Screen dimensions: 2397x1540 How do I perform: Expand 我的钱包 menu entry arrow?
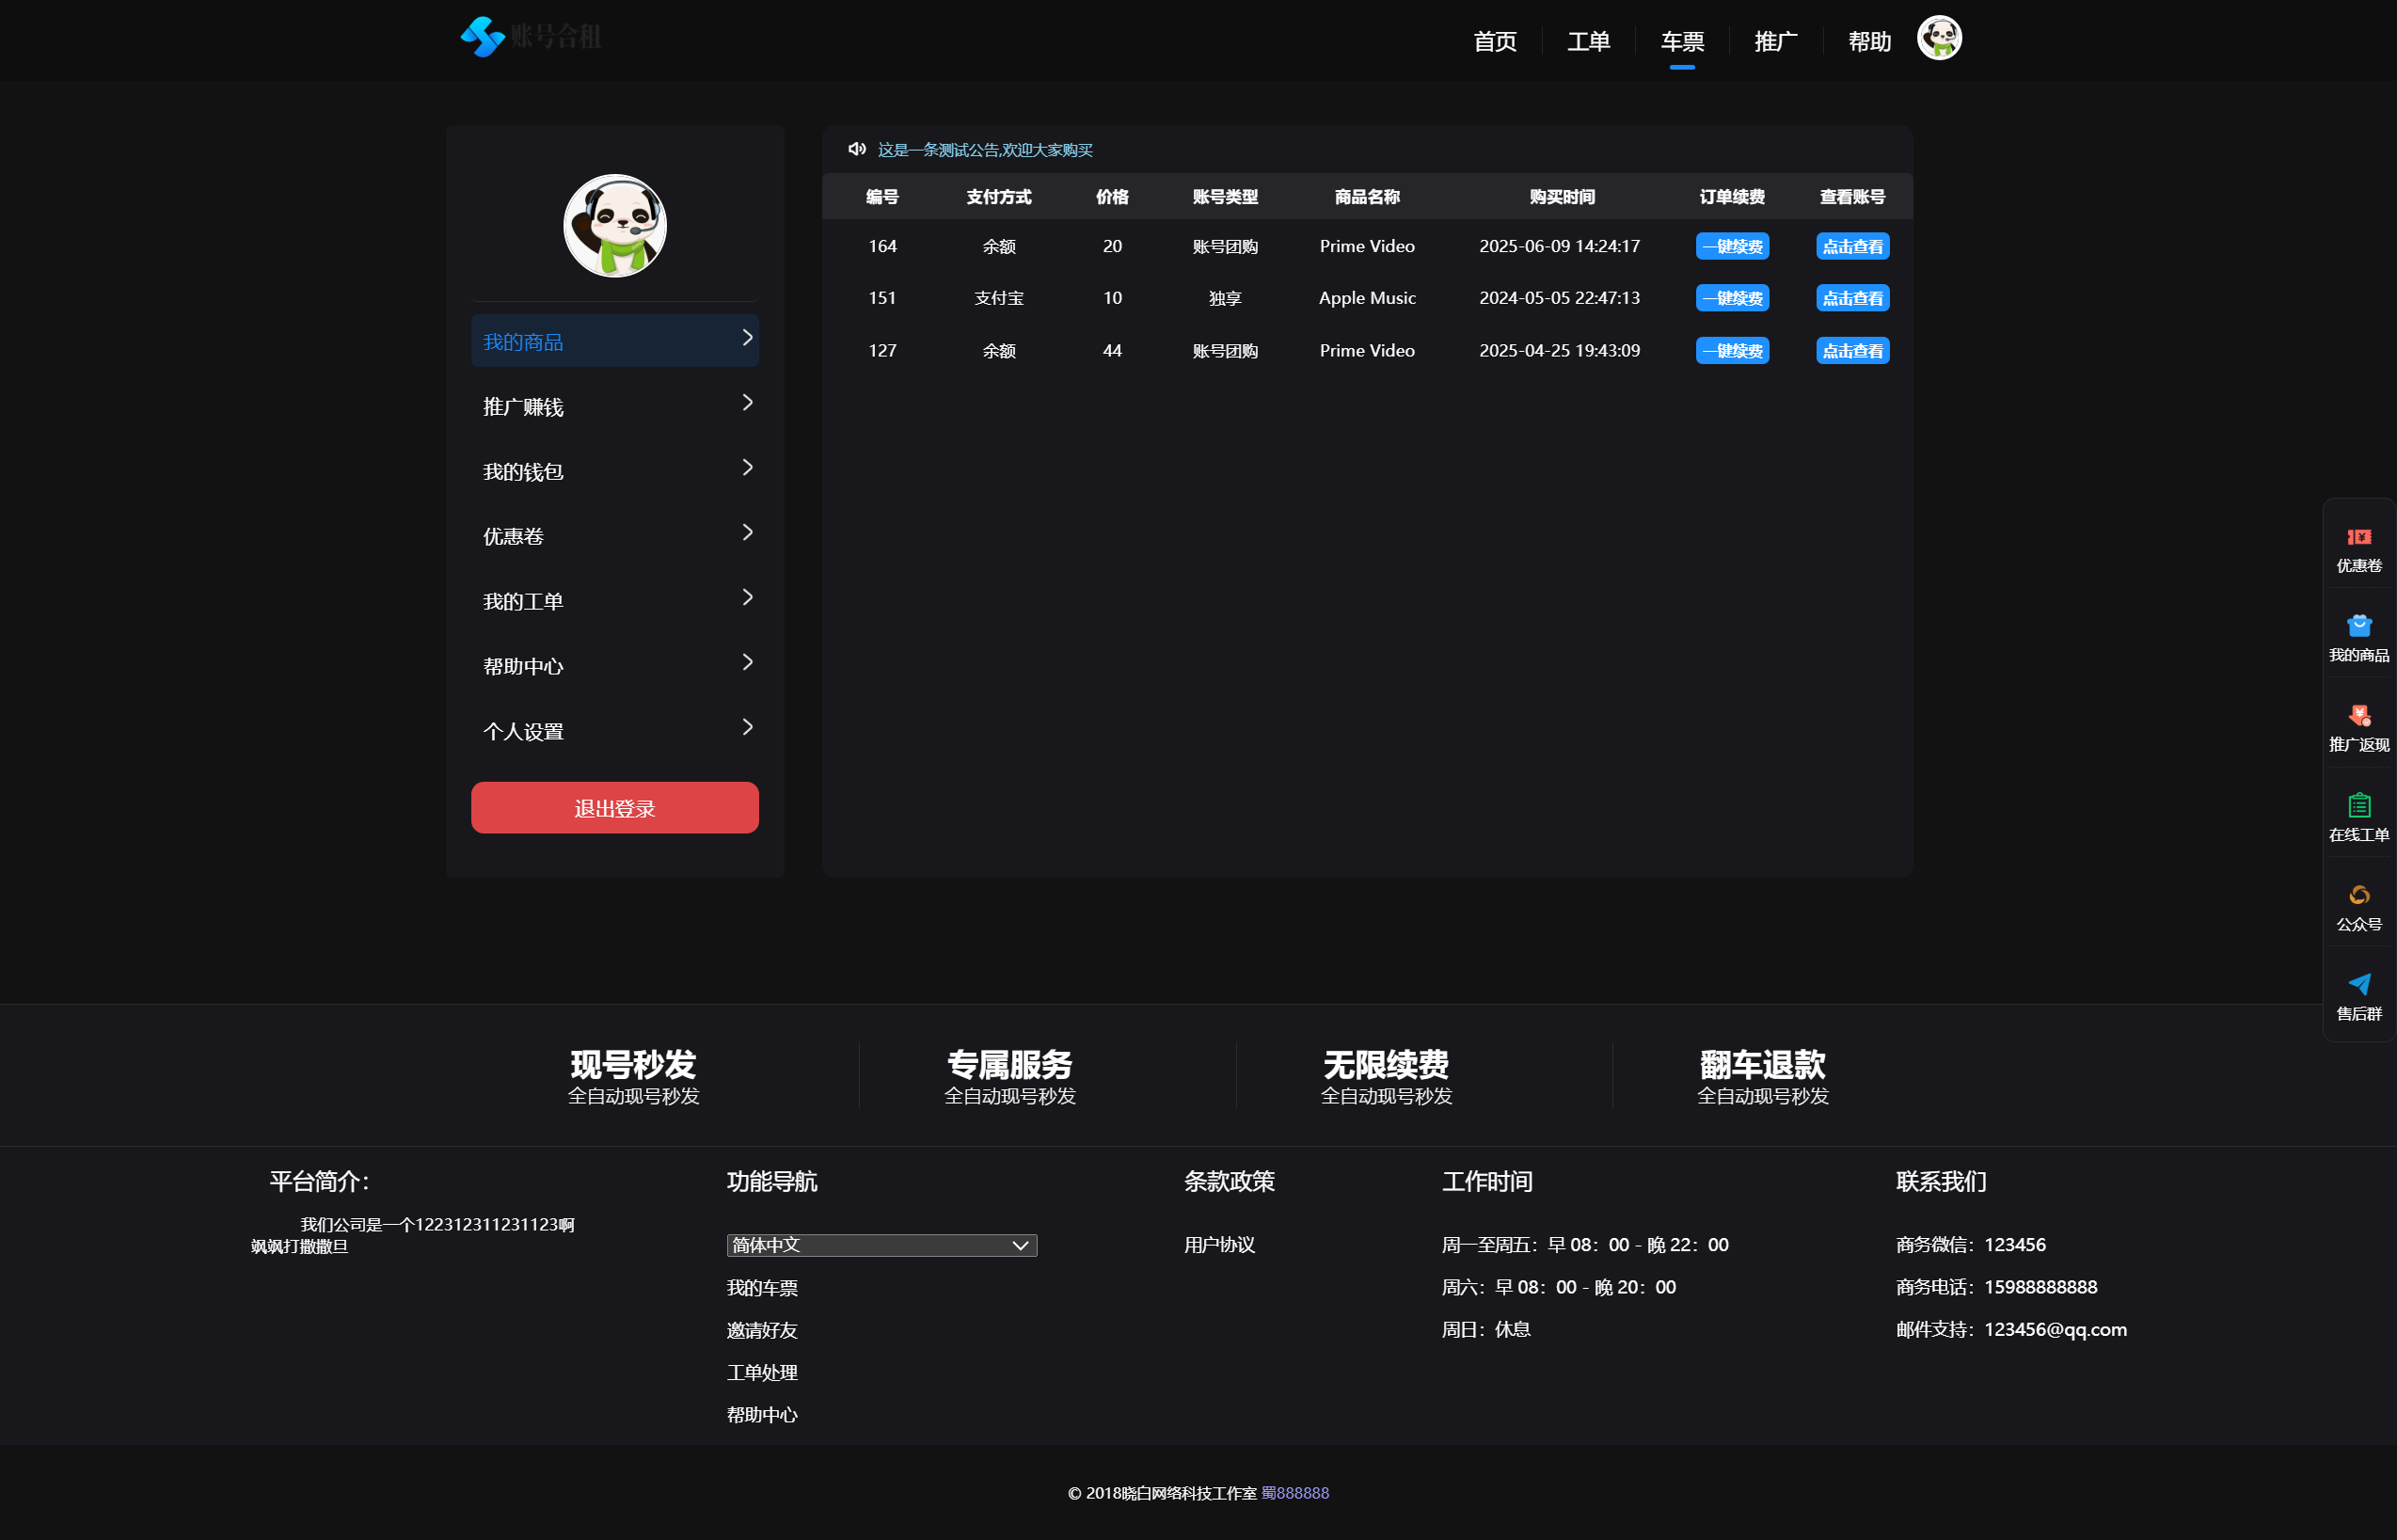(x=747, y=468)
